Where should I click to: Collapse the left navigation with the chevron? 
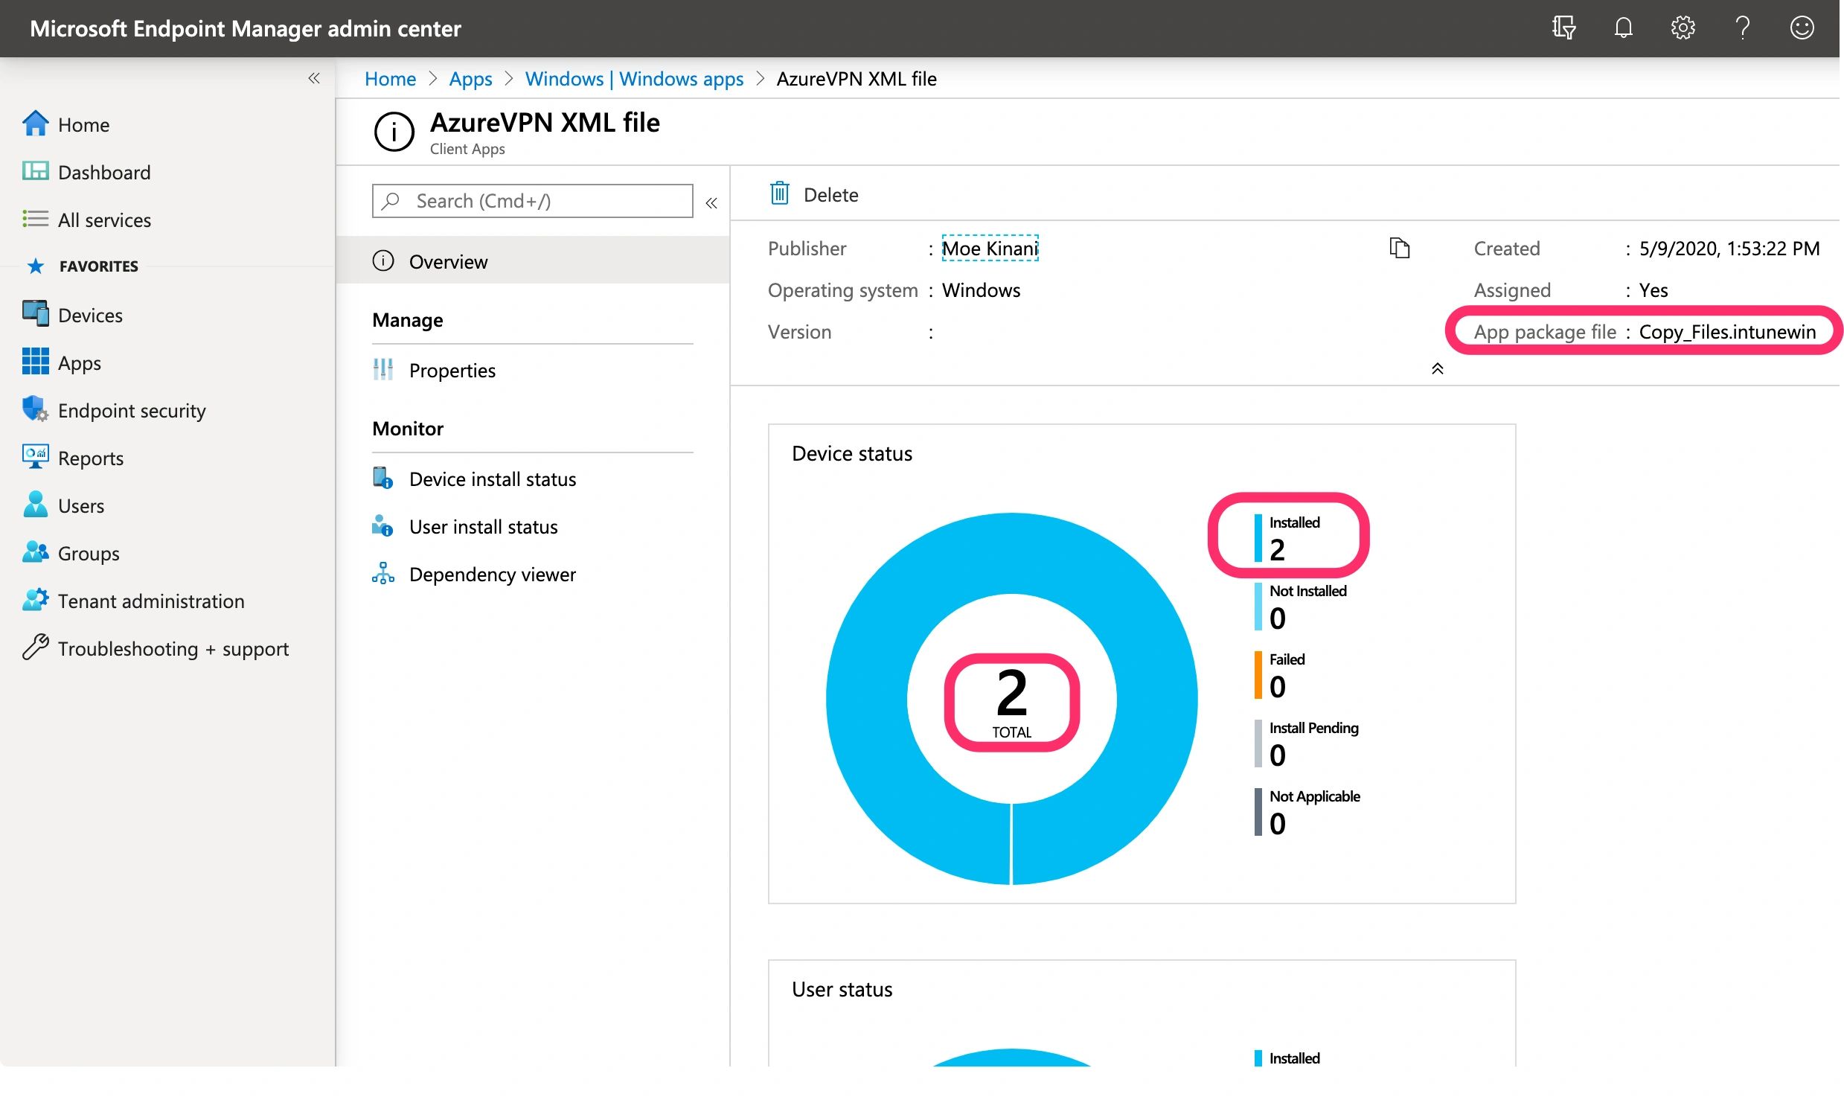tap(313, 78)
